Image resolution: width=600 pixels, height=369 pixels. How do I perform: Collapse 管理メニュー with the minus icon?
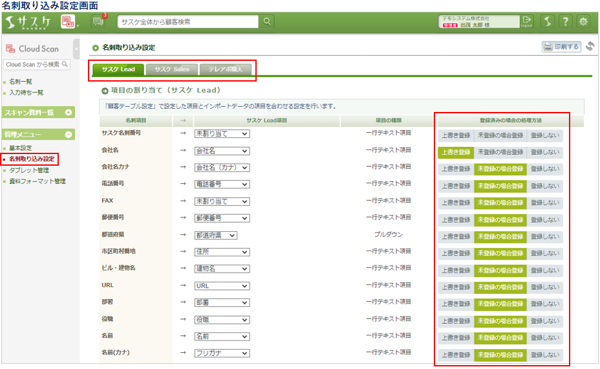point(69,135)
